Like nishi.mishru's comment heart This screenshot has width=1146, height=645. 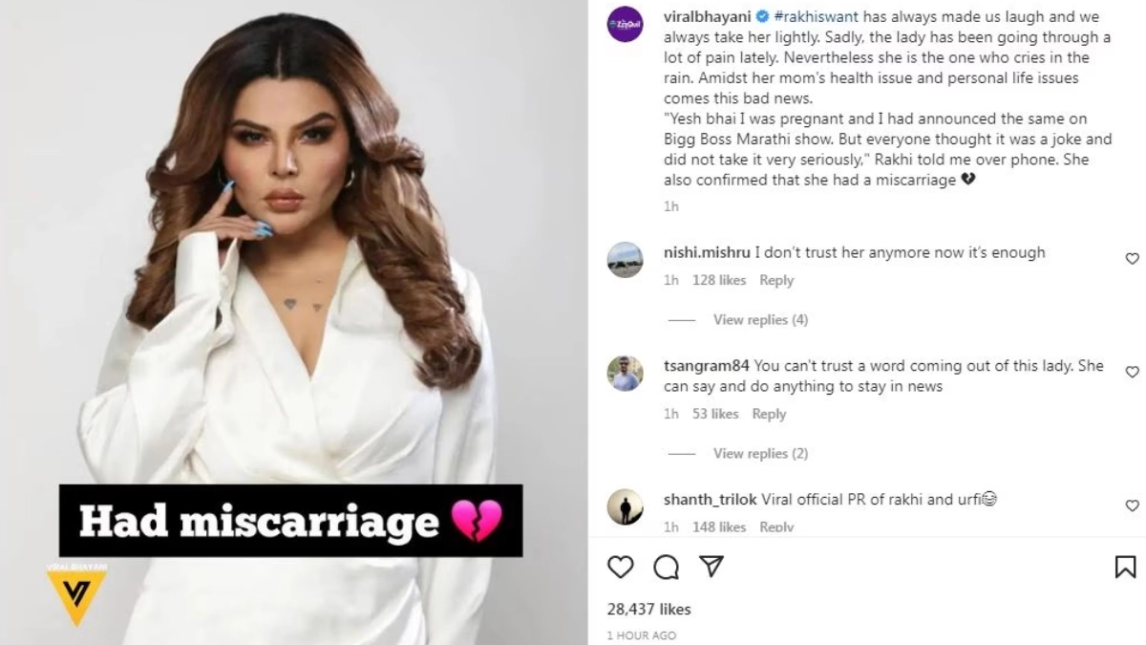[x=1132, y=259]
